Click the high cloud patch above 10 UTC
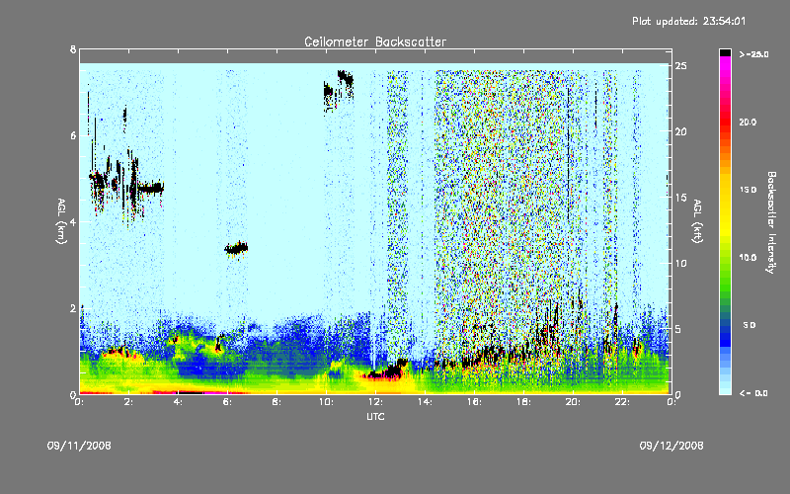This screenshot has width=790, height=494. point(338,90)
